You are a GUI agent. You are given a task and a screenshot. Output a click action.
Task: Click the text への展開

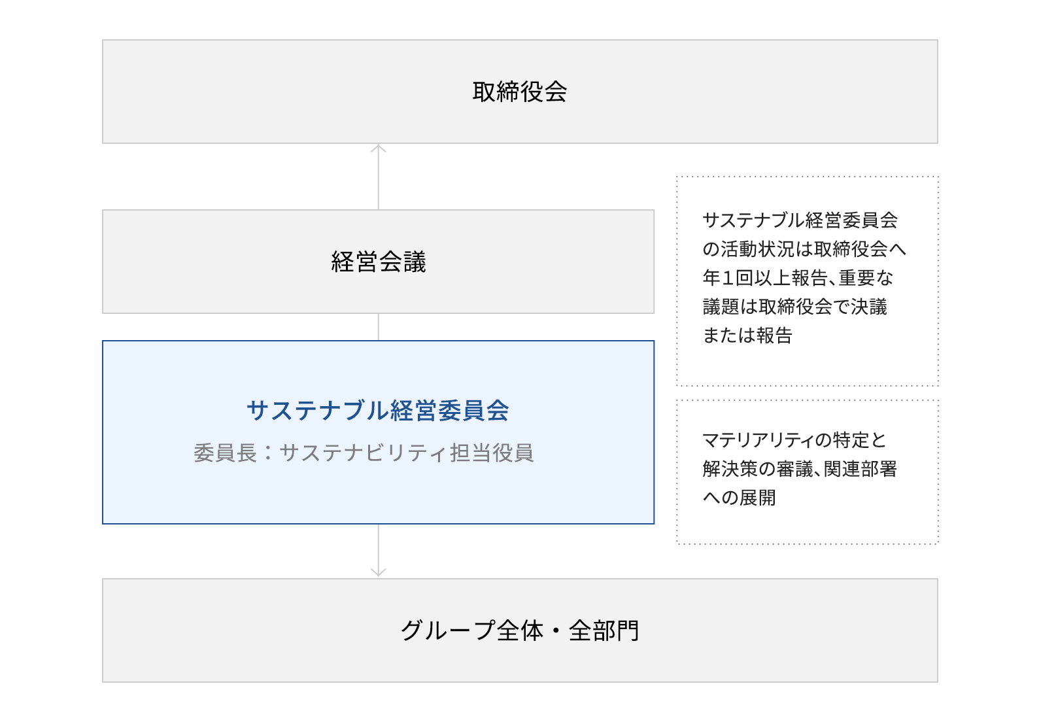point(739,498)
